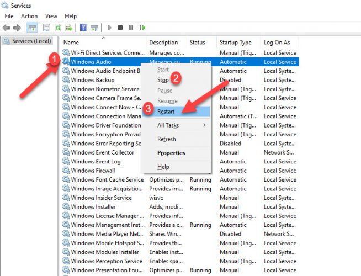Click gear icon of Windows Event Log
This screenshot has height=276, width=361.
point(66,161)
